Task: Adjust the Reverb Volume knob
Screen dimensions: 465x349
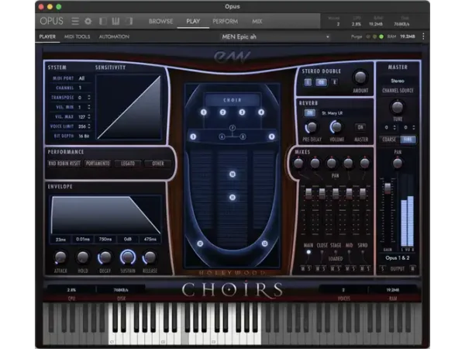Action: tap(336, 127)
